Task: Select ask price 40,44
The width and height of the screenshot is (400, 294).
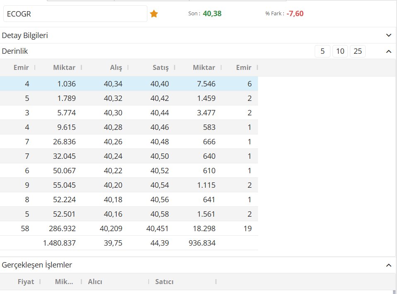Action: tap(160, 113)
